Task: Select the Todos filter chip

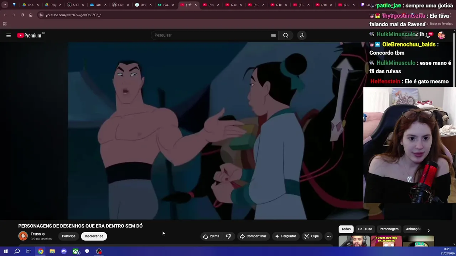Action: [x=346, y=229]
